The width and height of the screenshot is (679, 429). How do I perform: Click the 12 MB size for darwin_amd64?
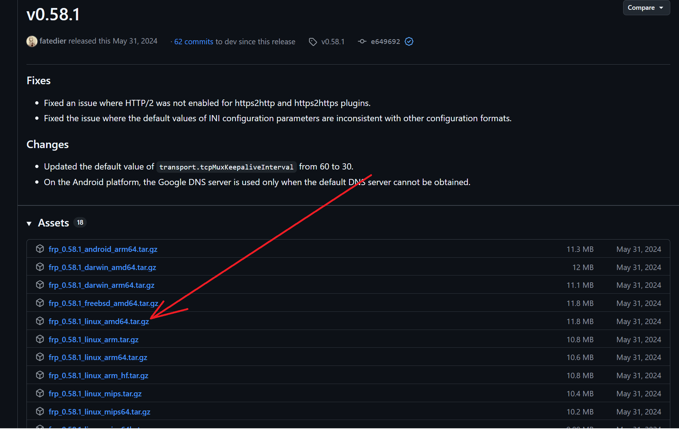[583, 267]
